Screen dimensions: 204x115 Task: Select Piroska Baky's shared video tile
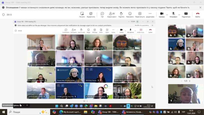click(x=70, y=74)
